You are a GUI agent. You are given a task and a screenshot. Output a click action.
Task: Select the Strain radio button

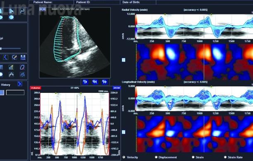pyautogui.click(x=193, y=157)
